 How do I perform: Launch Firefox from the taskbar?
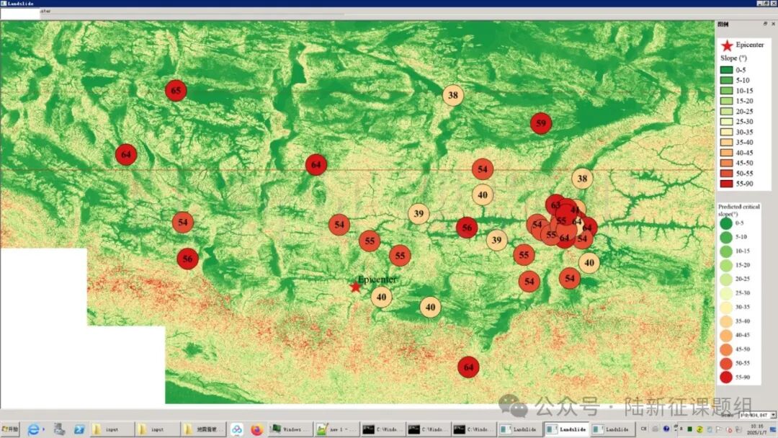[256, 429]
